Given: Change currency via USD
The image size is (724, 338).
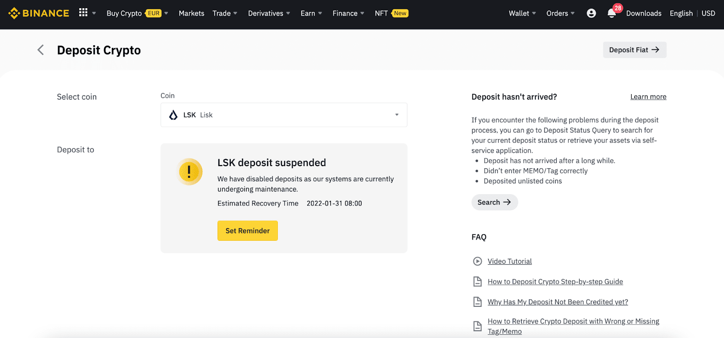Looking at the screenshot, I should (708, 13).
